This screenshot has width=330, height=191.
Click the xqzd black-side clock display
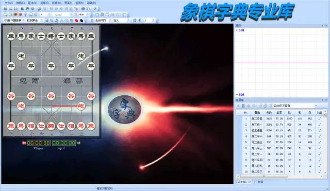tap(64, 143)
